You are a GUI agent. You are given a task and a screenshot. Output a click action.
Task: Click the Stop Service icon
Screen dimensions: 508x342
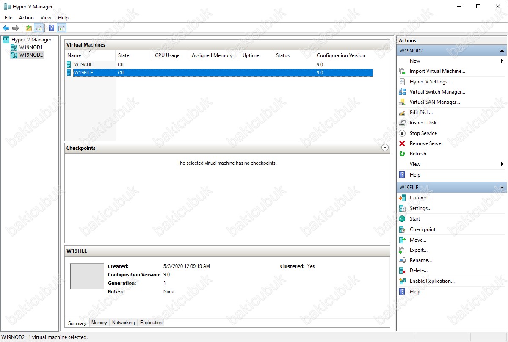[402, 133]
